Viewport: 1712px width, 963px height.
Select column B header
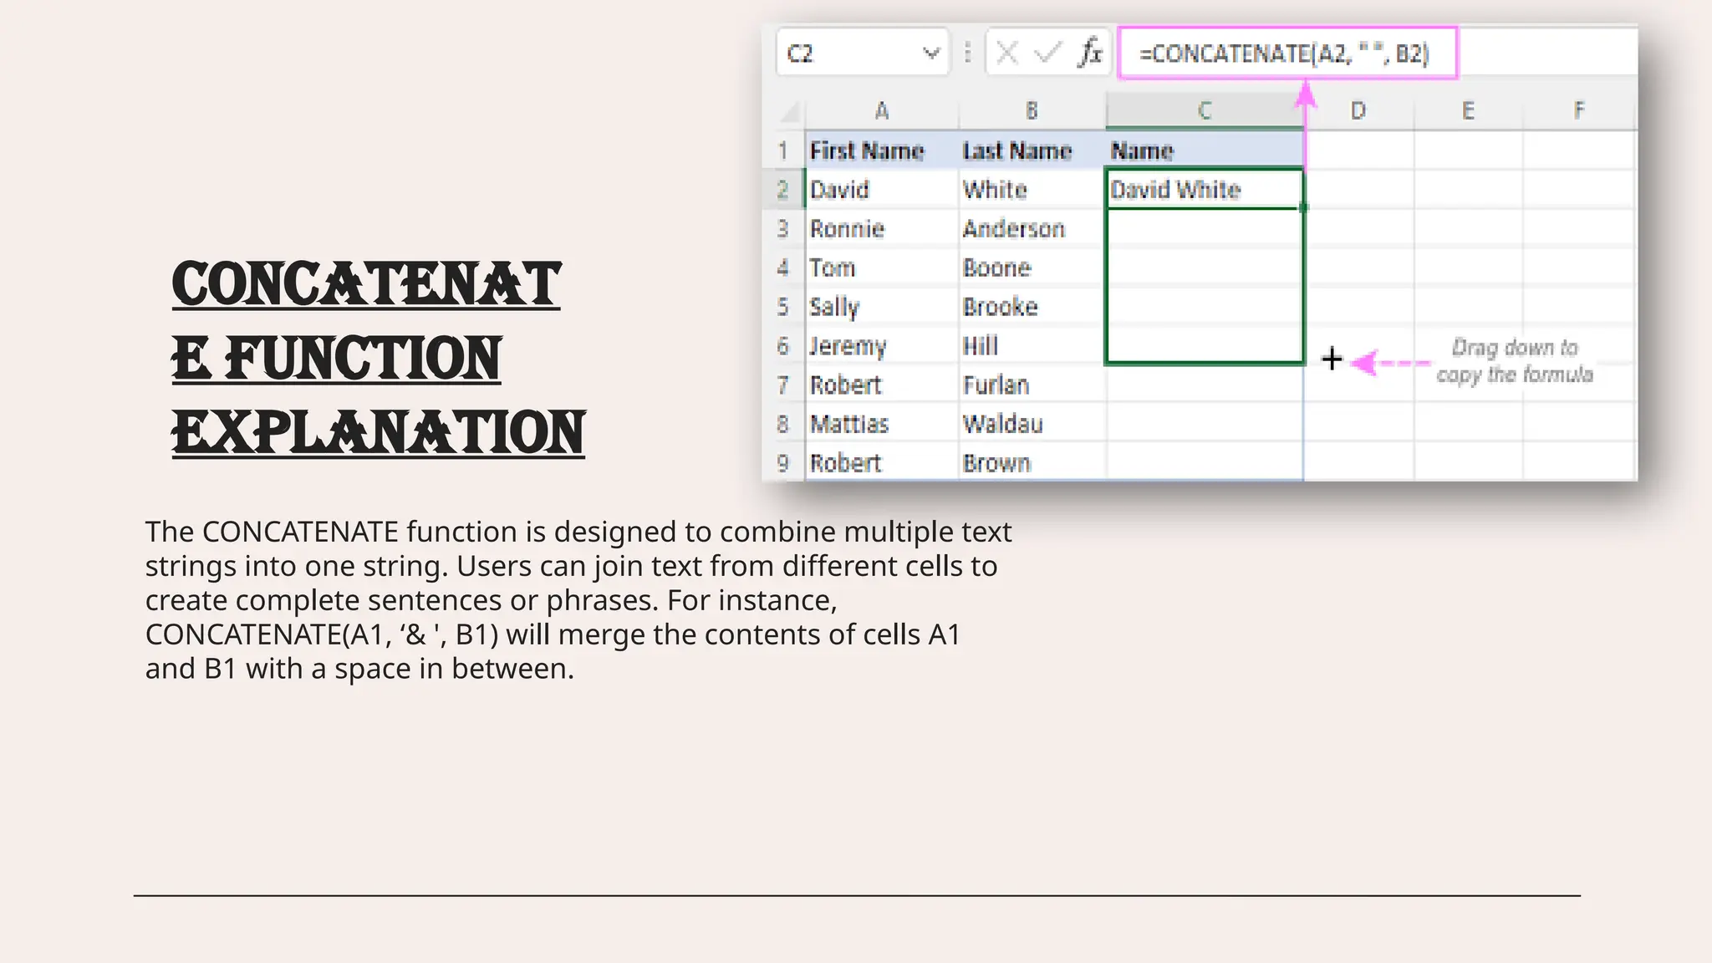[x=1032, y=110]
